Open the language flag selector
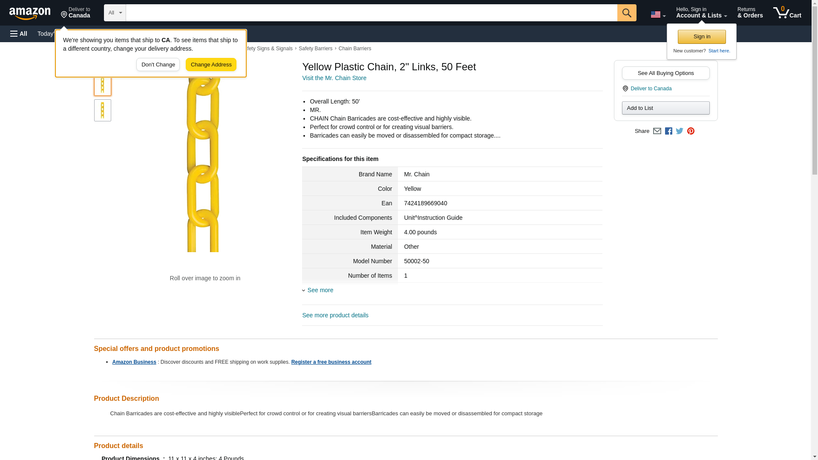 click(x=658, y=14)
